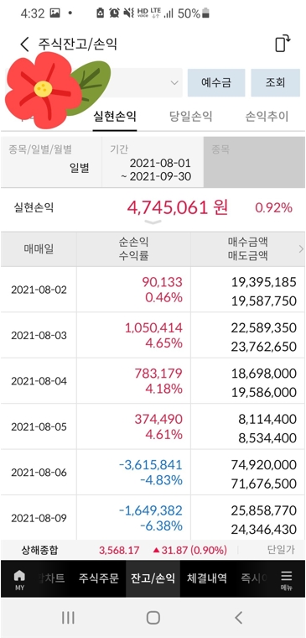
Task: Open the 메뉴 hamburger icon
Action: tap(287, 579)
